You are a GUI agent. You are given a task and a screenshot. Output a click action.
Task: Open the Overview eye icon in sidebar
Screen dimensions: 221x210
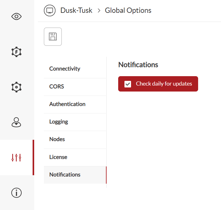tap(17, 17)
